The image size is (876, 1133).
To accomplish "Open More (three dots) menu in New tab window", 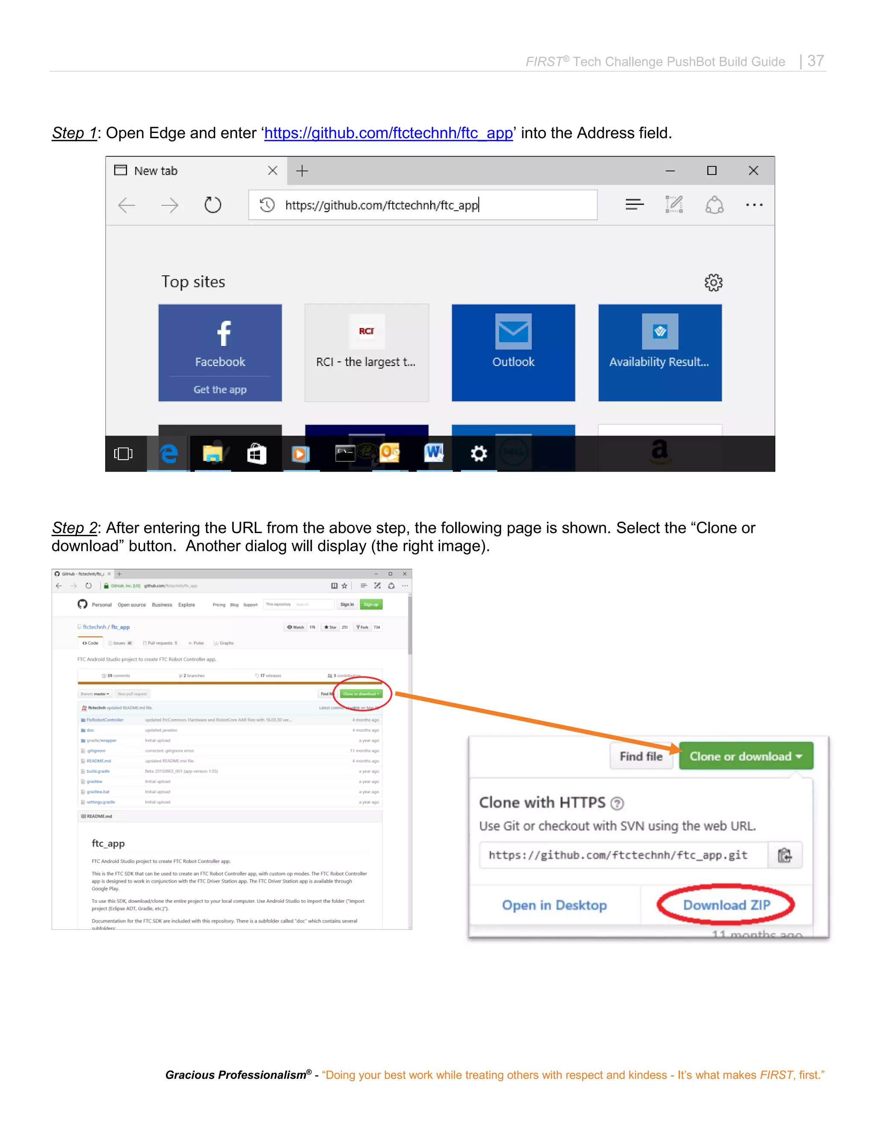I will click(754, 205).
